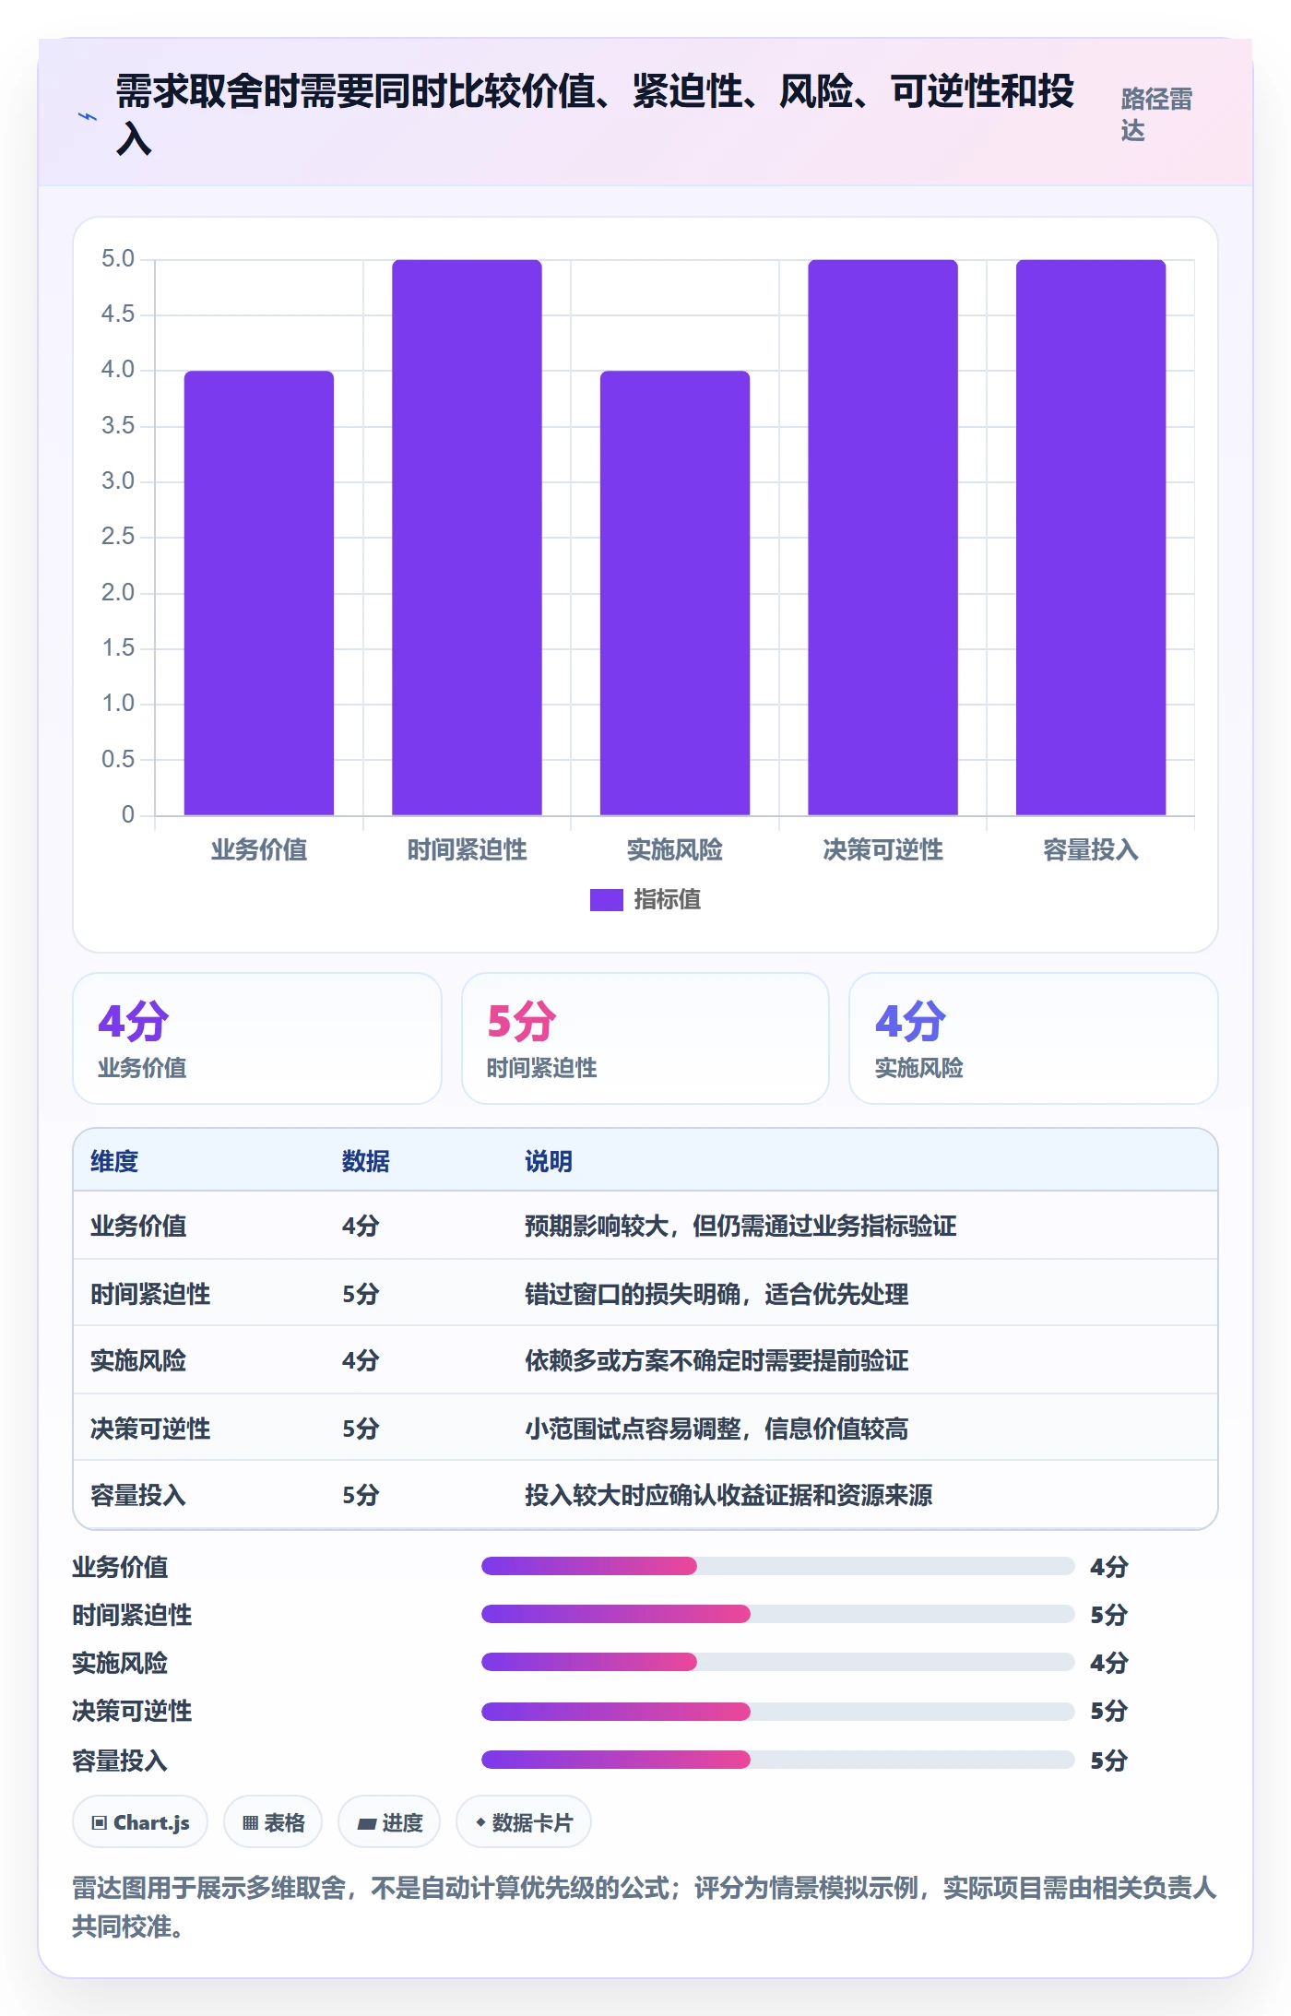The image size is (1291, 2016).
Task: Click the 容量投入 bar in chart
Action: pos(1091,538)
